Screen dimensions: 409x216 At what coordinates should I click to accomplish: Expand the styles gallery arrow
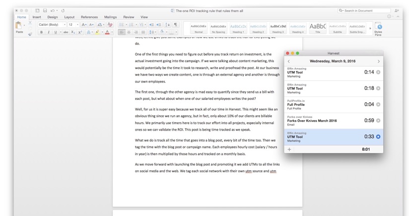point(370,28)
